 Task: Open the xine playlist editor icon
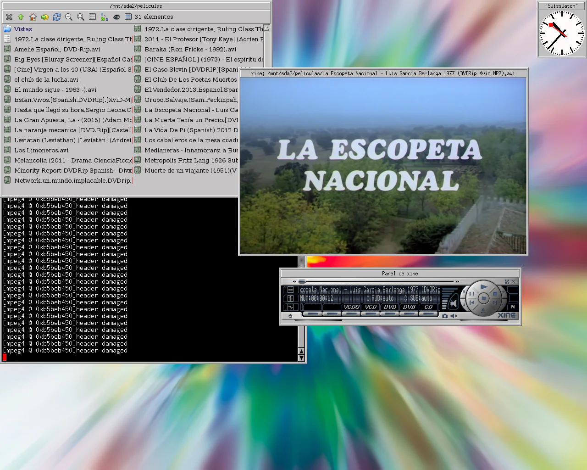290,290
